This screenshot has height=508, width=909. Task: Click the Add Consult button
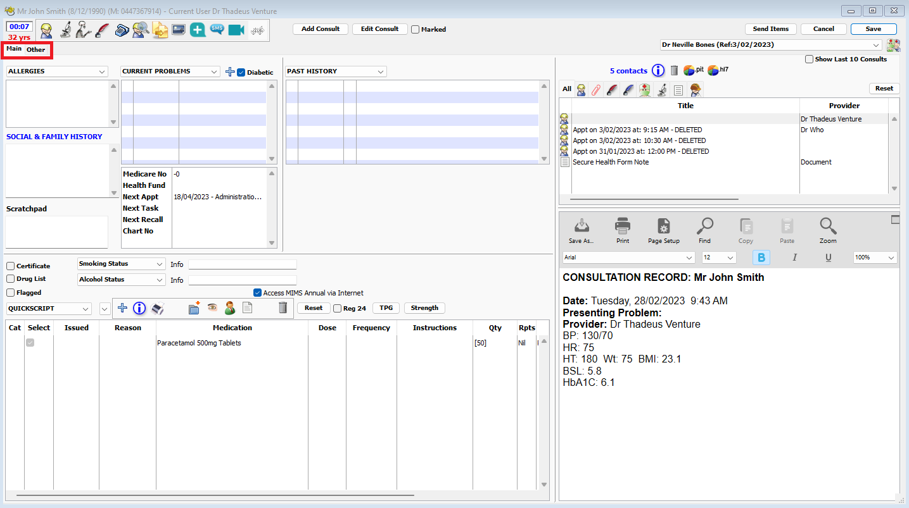click(x=320, y=28)
